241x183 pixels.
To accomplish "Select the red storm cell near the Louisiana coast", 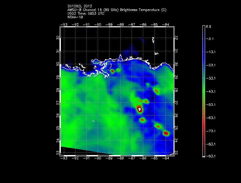I will [x=112, y=71].
